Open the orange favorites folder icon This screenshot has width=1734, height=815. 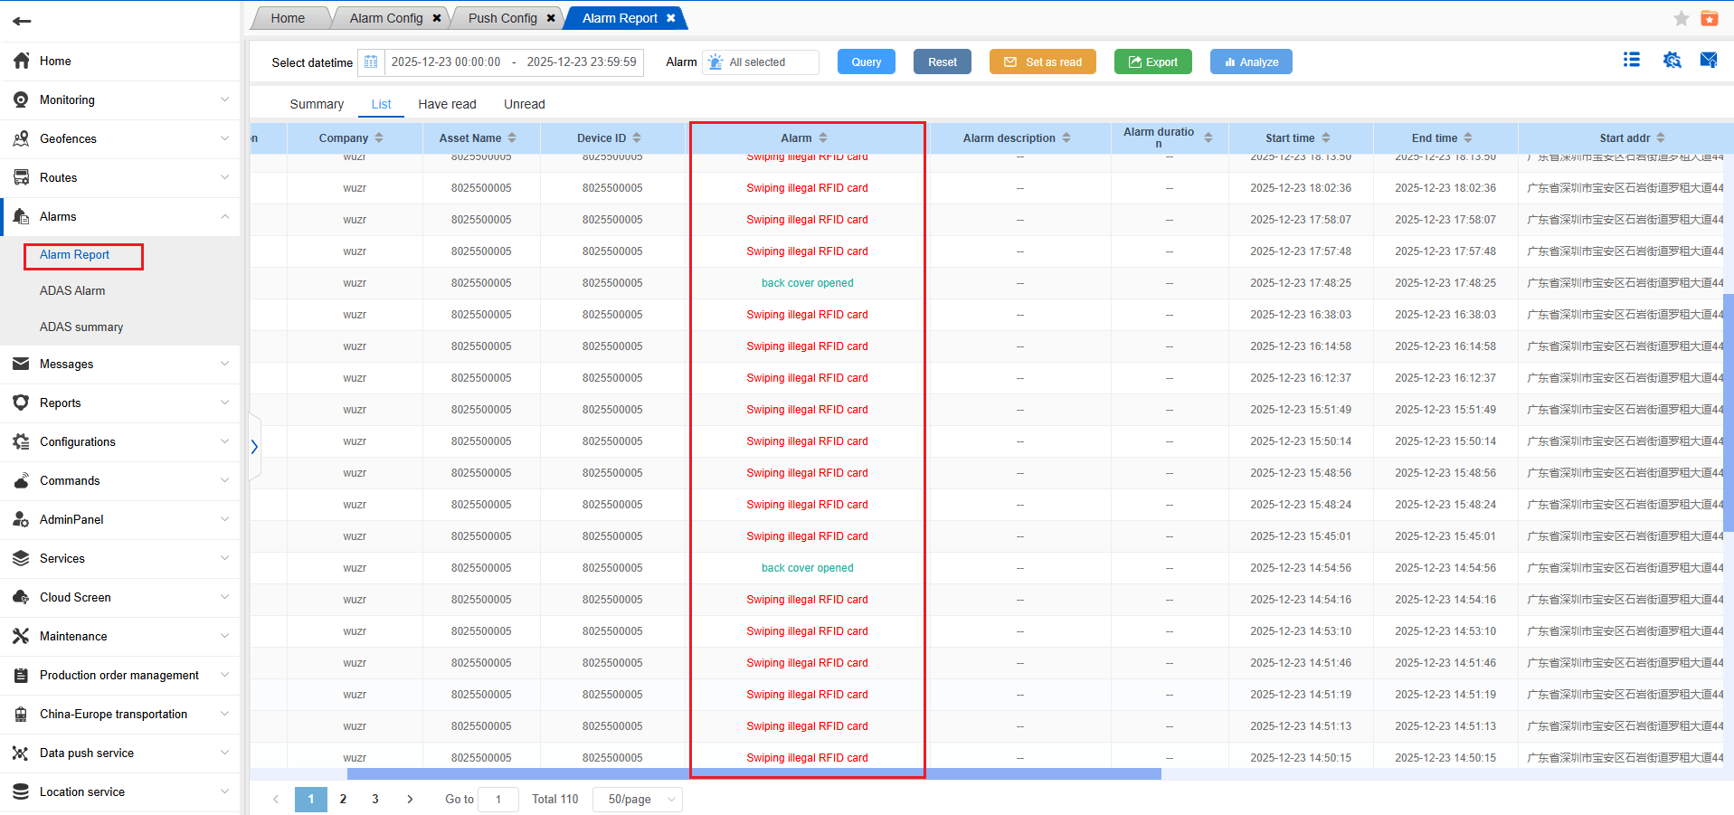1709,18
